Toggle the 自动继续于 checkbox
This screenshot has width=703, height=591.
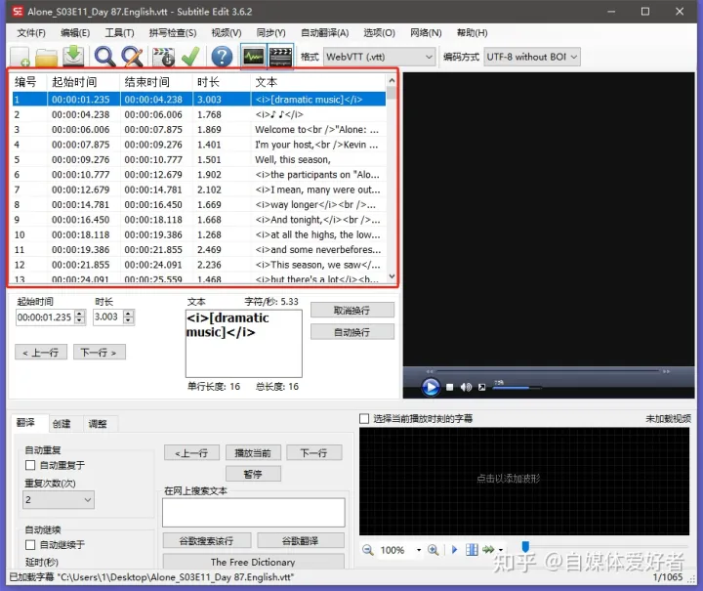coord(30,545)
